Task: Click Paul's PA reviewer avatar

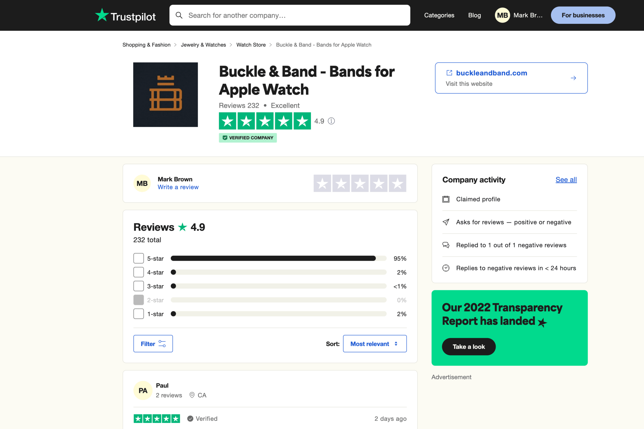Action: (x=143, y=390)
